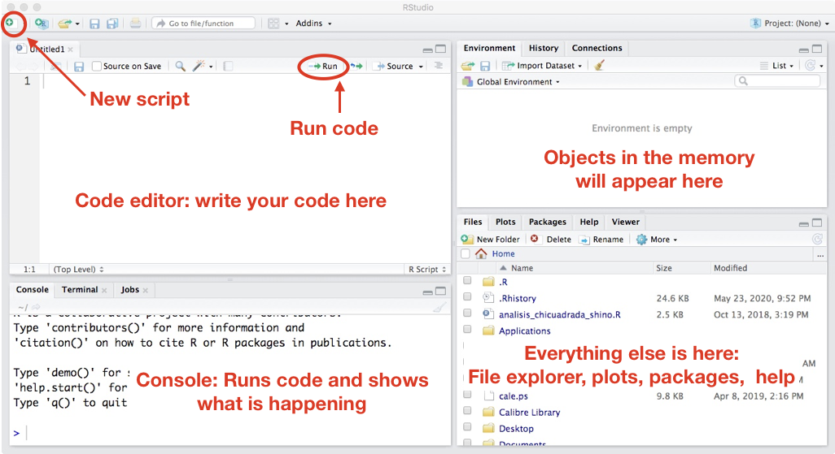This screenshot has height=454, width=835.
Task: Open the Addins dropdown menu
Action: (x=313, y=24)
